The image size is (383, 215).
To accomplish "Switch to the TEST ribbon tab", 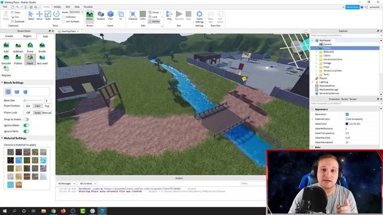I will (68, 7).
